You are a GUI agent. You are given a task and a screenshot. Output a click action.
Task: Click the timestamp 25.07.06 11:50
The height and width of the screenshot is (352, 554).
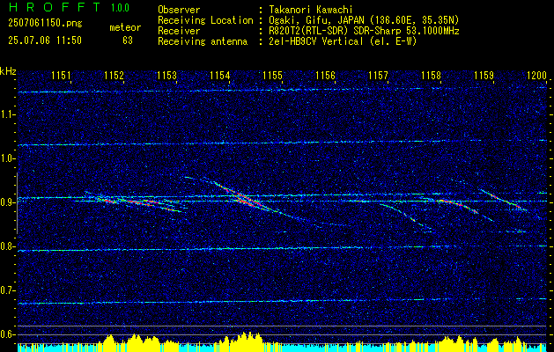pos(45,40)
